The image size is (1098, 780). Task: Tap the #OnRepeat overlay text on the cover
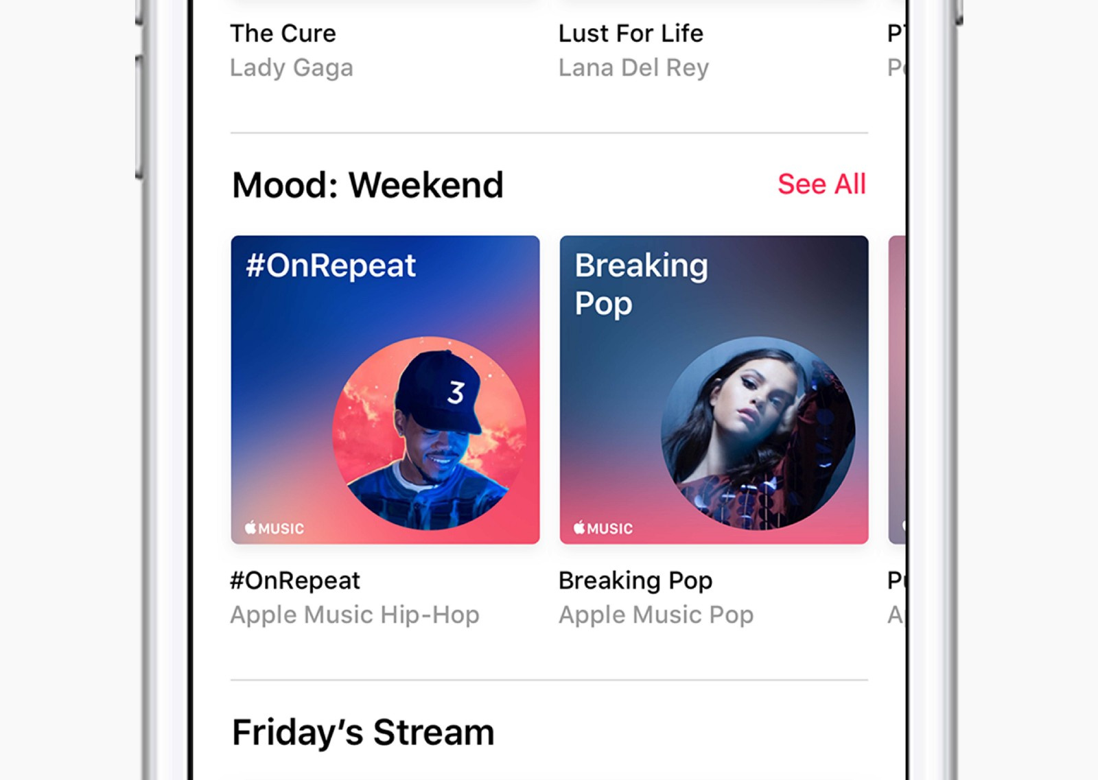tap(331, 266)
